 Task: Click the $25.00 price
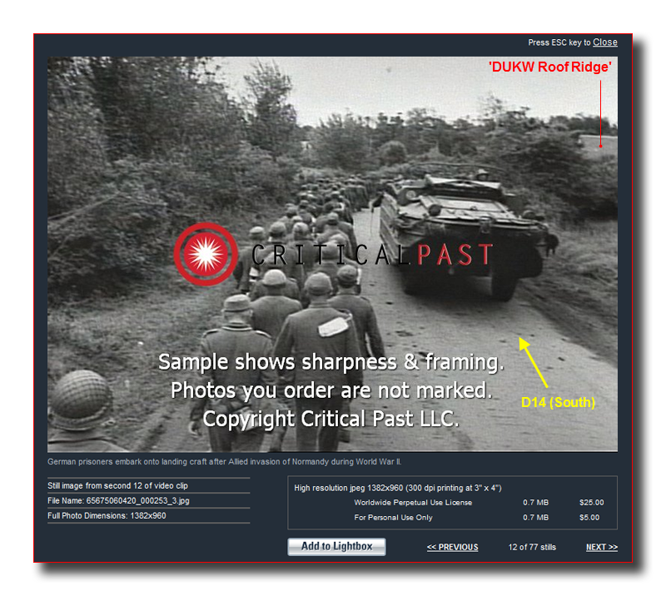[x=591, y=503]
